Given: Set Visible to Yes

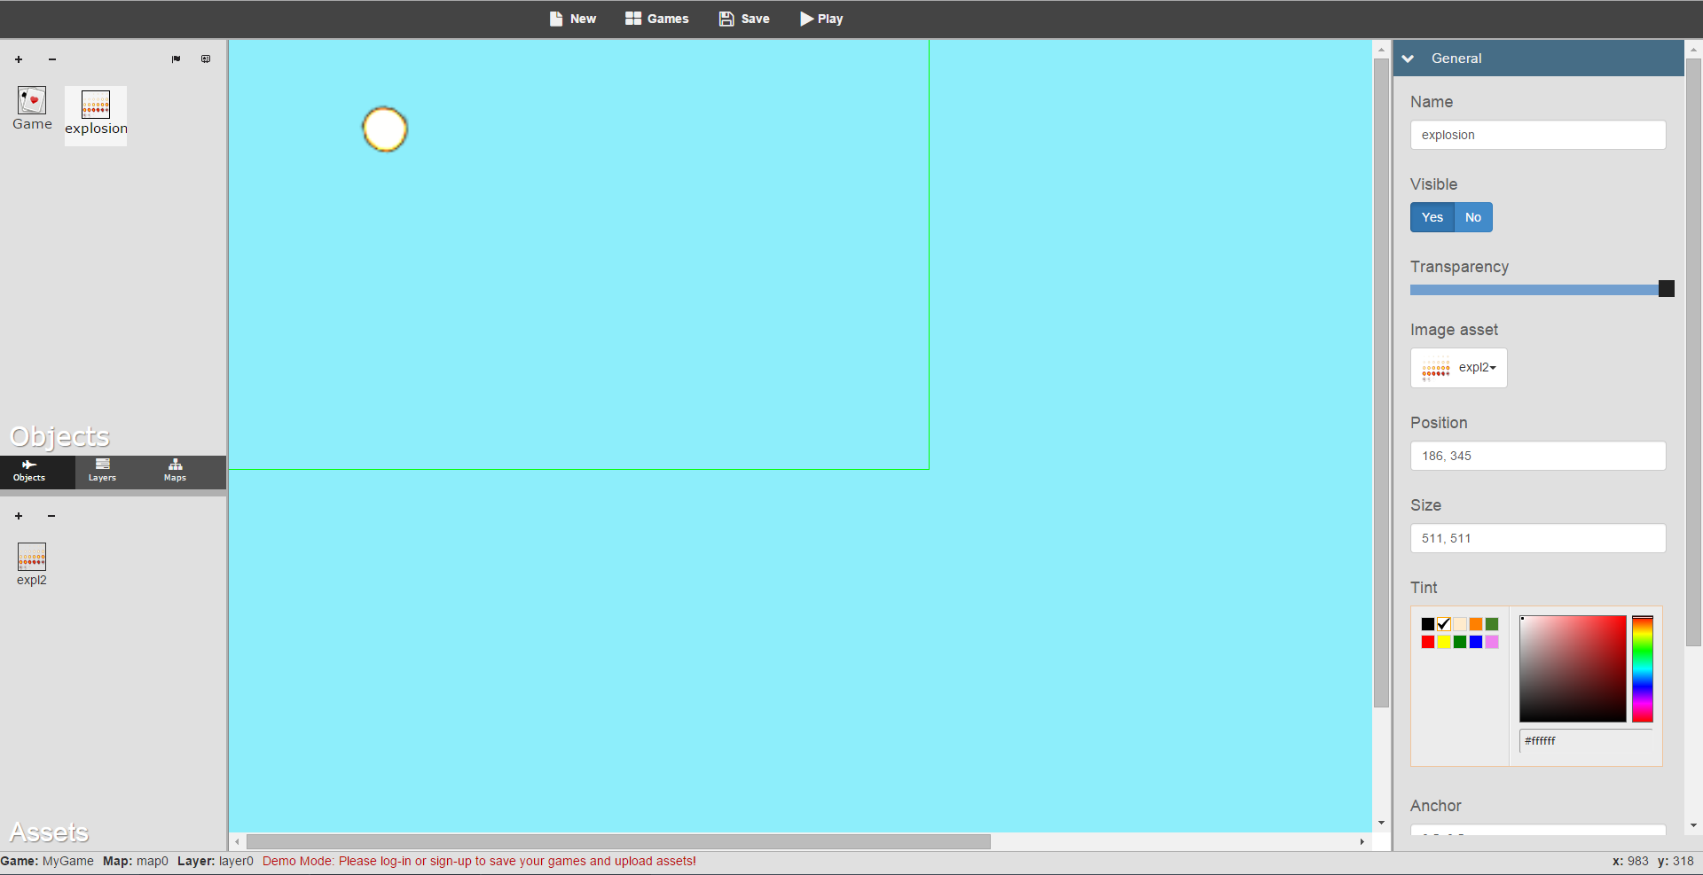Looking at the screenshot, I should point(1432,217).
